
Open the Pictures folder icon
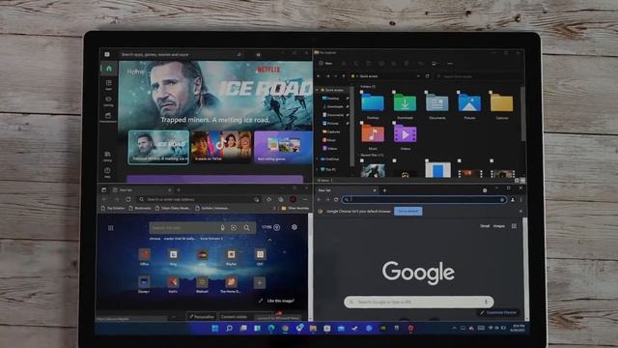469,102
